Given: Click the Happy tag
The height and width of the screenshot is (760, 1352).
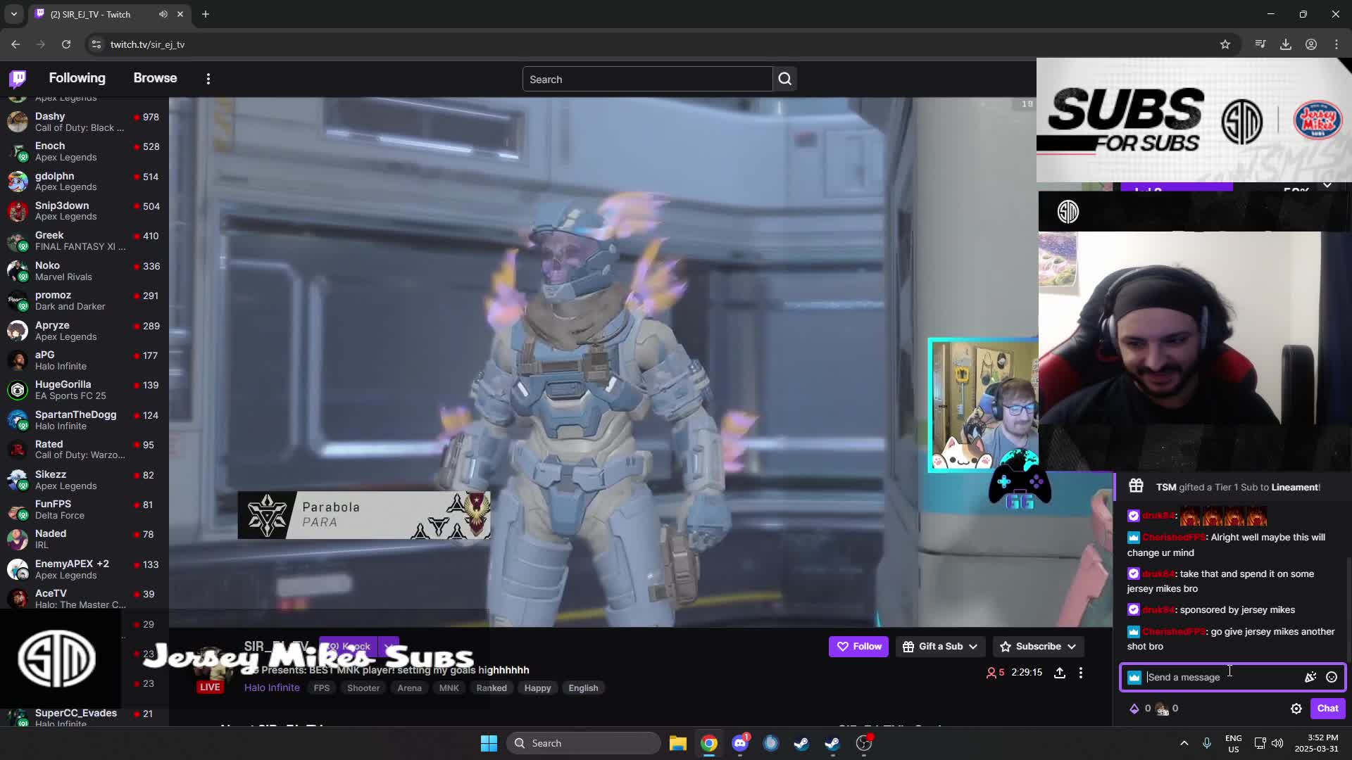Looking at the screenshot, I should coord(537,688).
